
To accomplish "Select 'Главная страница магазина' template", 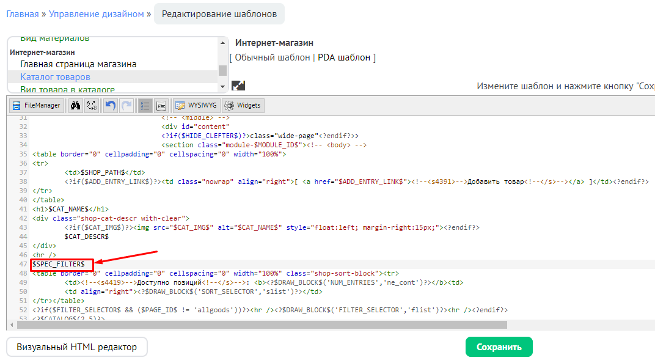I will tap(78, 64).
